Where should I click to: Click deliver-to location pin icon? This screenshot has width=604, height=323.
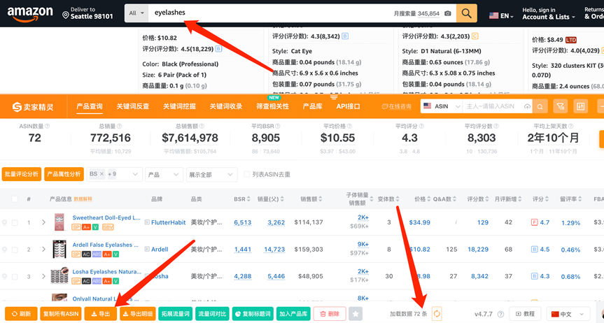coord(66,15)
